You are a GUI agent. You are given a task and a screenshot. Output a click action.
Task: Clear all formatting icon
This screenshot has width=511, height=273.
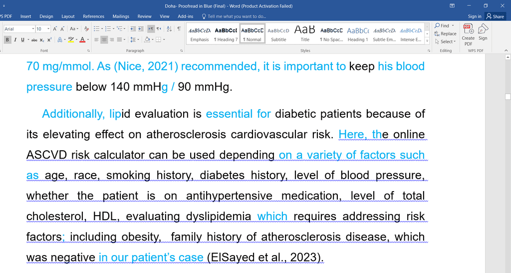tap(86, 29)
